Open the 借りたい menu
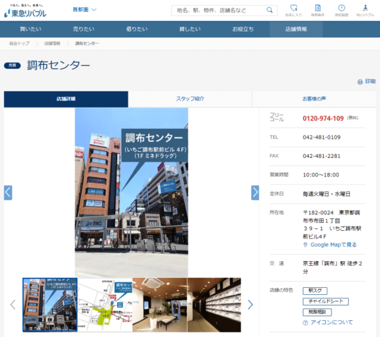Viewport: 380px width, 337px height. pos(137,29)
